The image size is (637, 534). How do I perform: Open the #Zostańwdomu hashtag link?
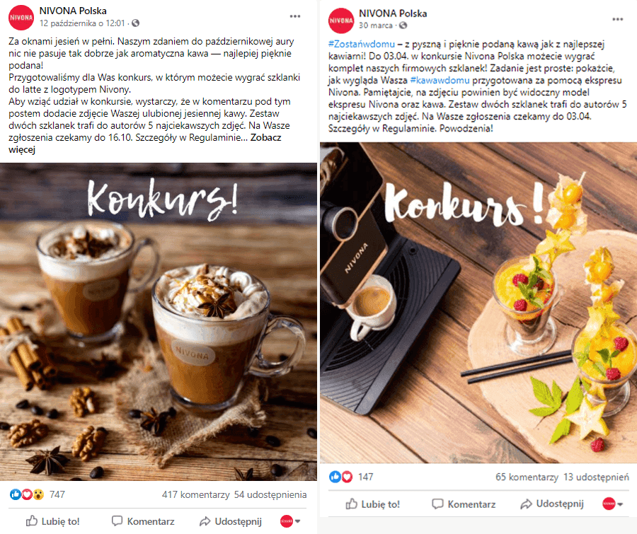tap(362, 44)
